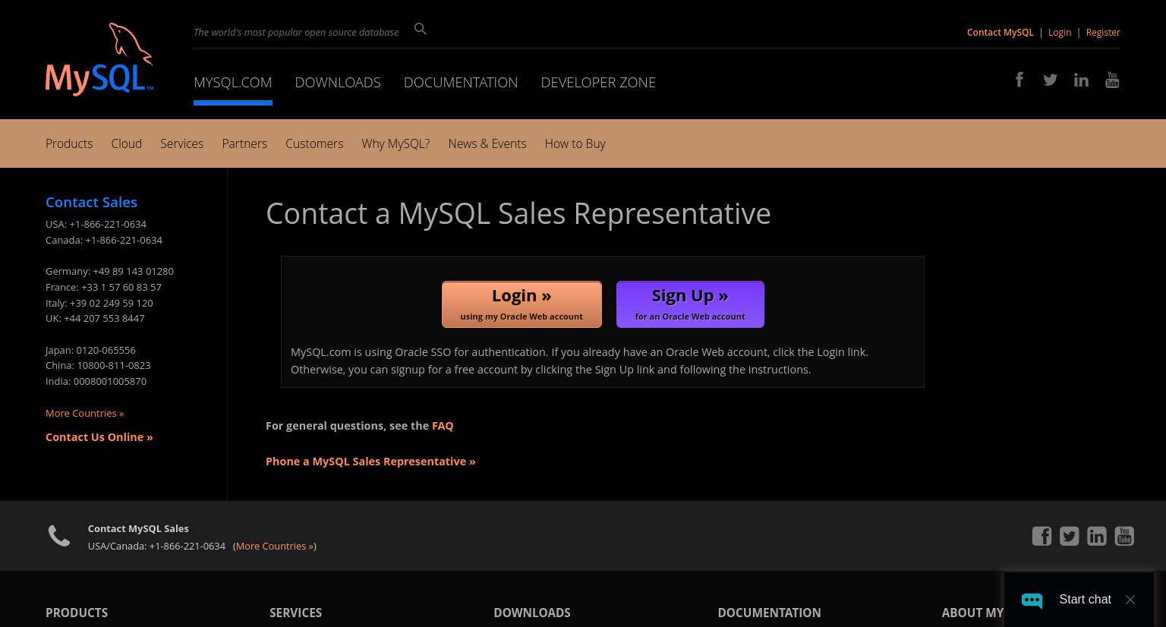Click the SERVICES footer heading
The width and height of the screenshot is (1166, 627).
295,613
